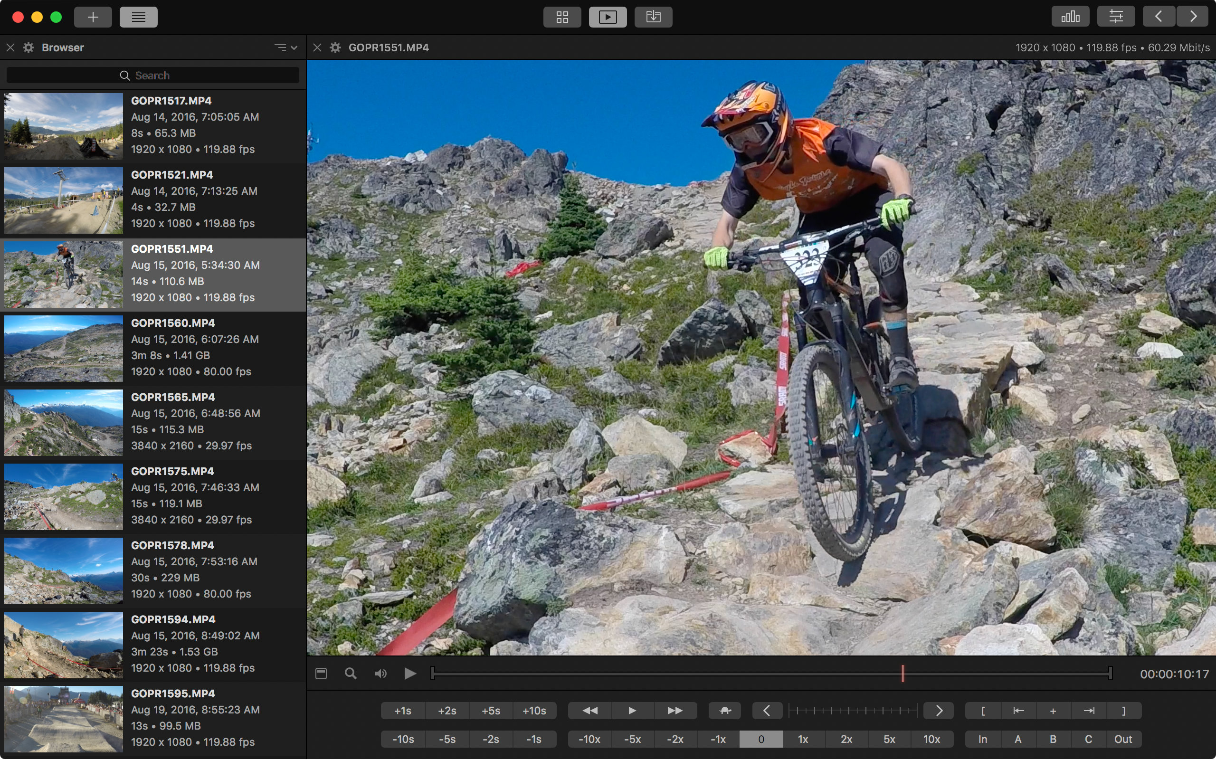Screen dimensions: 1216x760
Task: Open the Browser panel gear settings
Action: point(28,47)
